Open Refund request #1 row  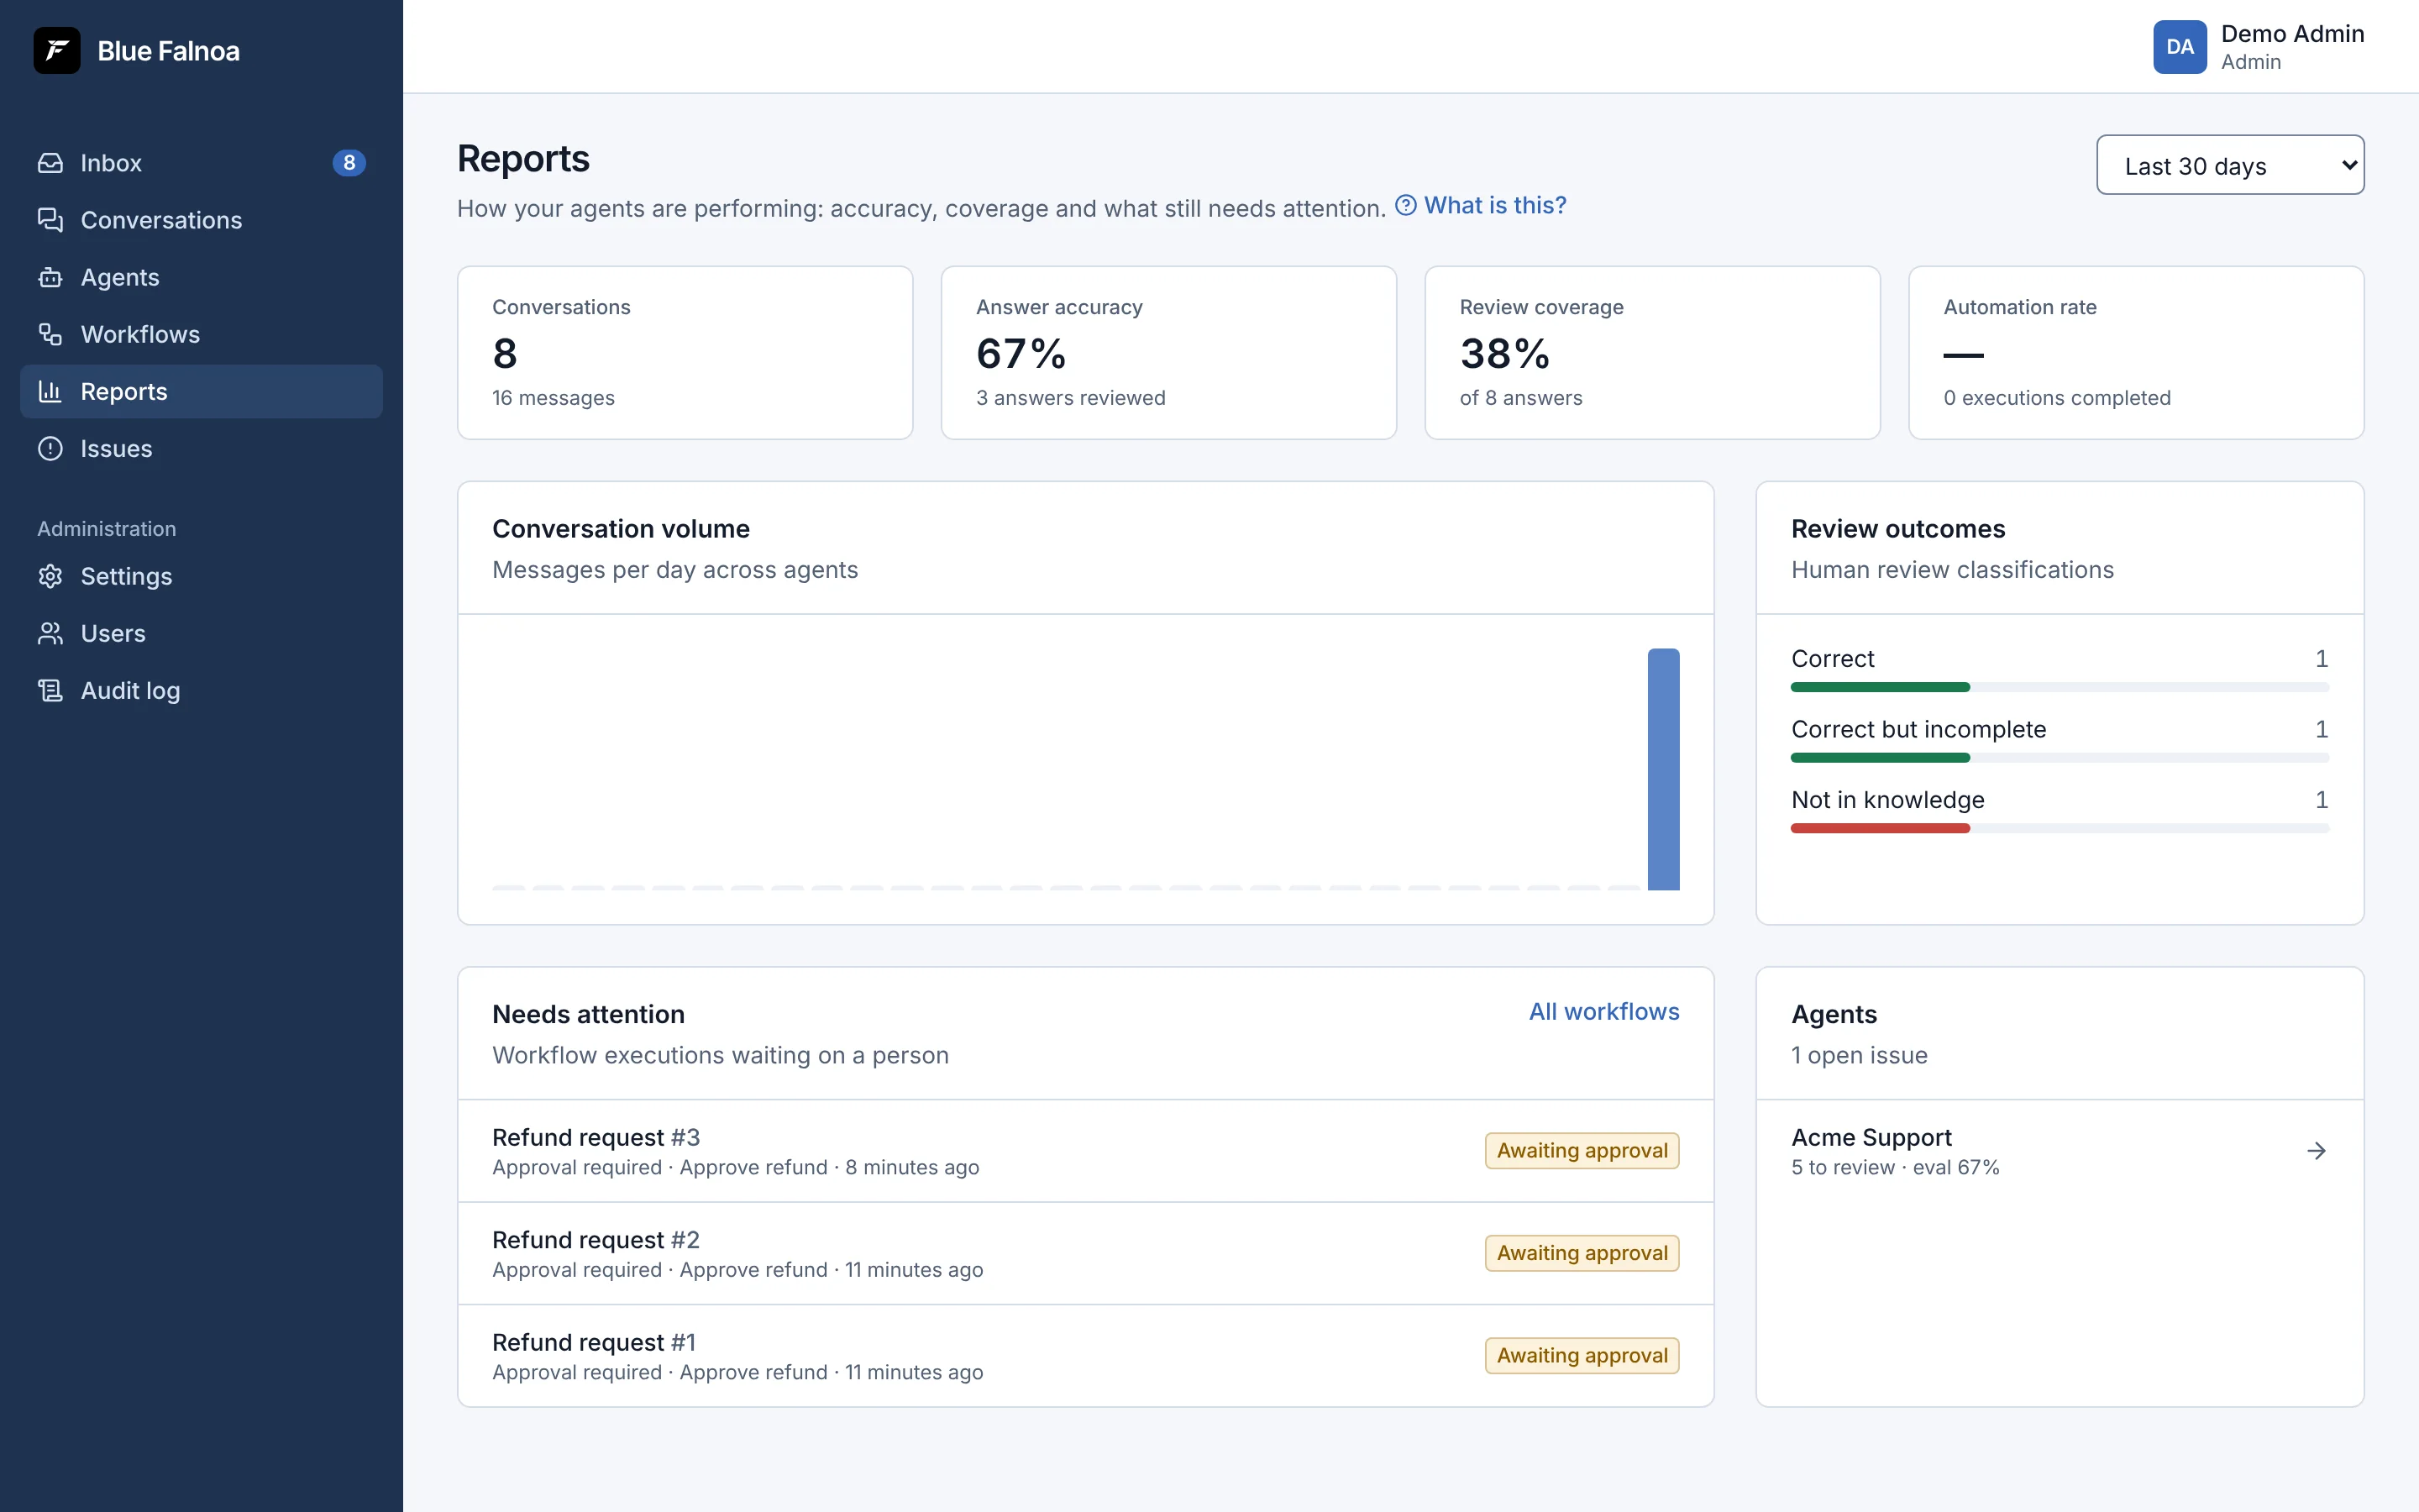point(1085,1356)
